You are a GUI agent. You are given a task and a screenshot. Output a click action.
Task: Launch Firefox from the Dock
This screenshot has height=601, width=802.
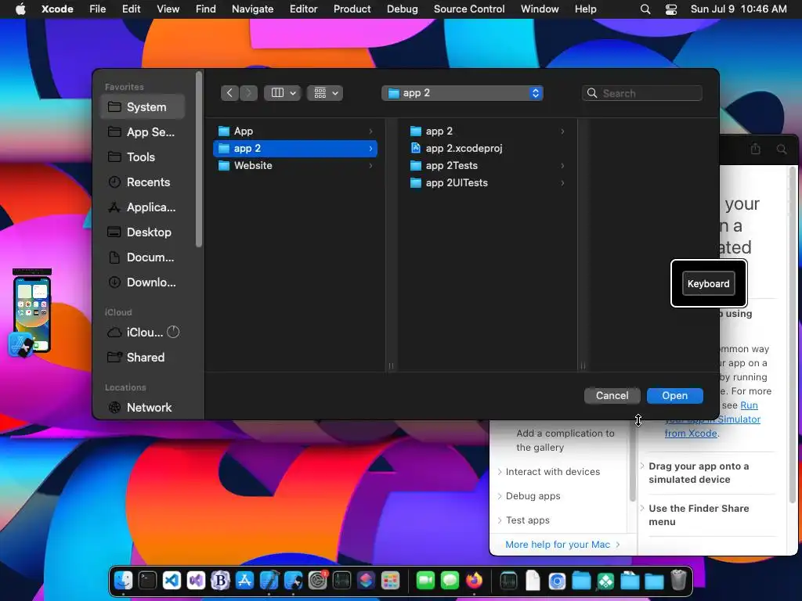(474, 581)
